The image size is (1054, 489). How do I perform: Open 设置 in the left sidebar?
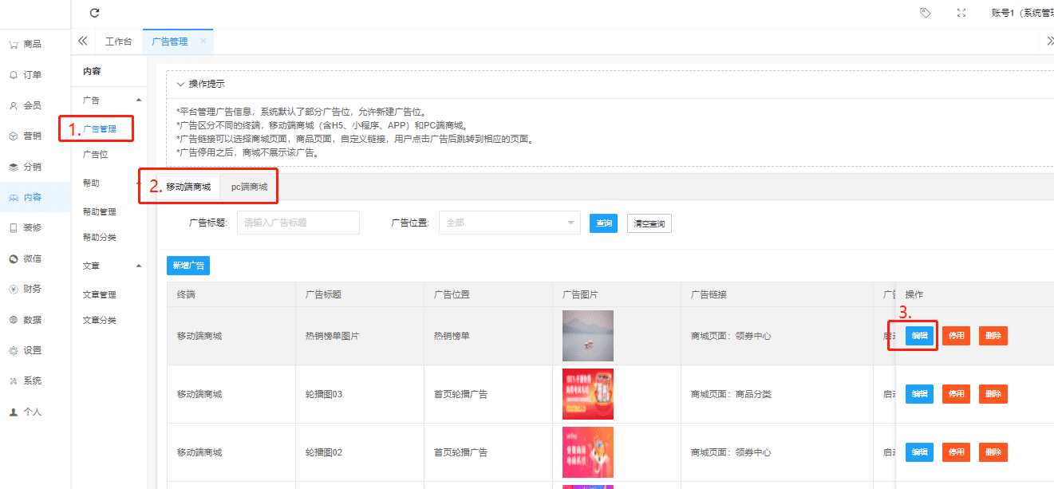[32, 351]
